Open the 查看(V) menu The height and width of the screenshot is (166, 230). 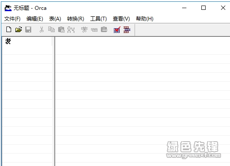tap(121, 19)
